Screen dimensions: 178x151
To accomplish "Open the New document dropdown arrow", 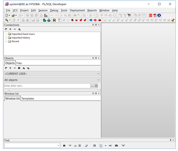I will coord(9,15).
